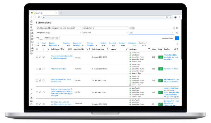Bookmark the page with the star icon
The width and height of the screenshot is (211, 123).
coord(171,17)
